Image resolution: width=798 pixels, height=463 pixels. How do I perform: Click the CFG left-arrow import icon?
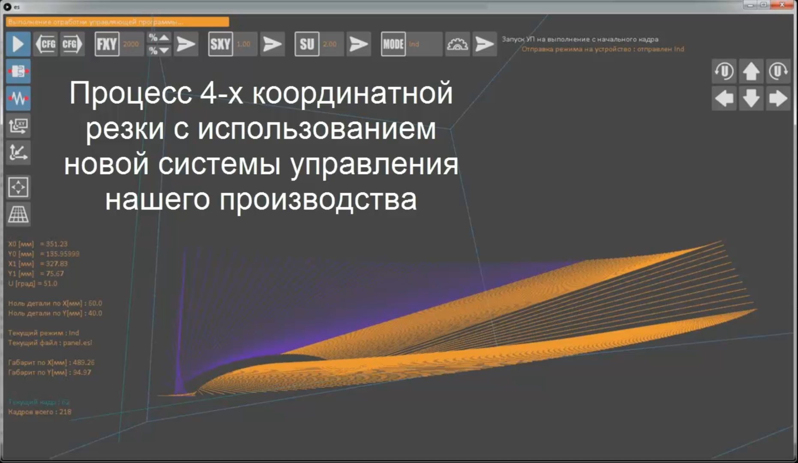point(45,44)
